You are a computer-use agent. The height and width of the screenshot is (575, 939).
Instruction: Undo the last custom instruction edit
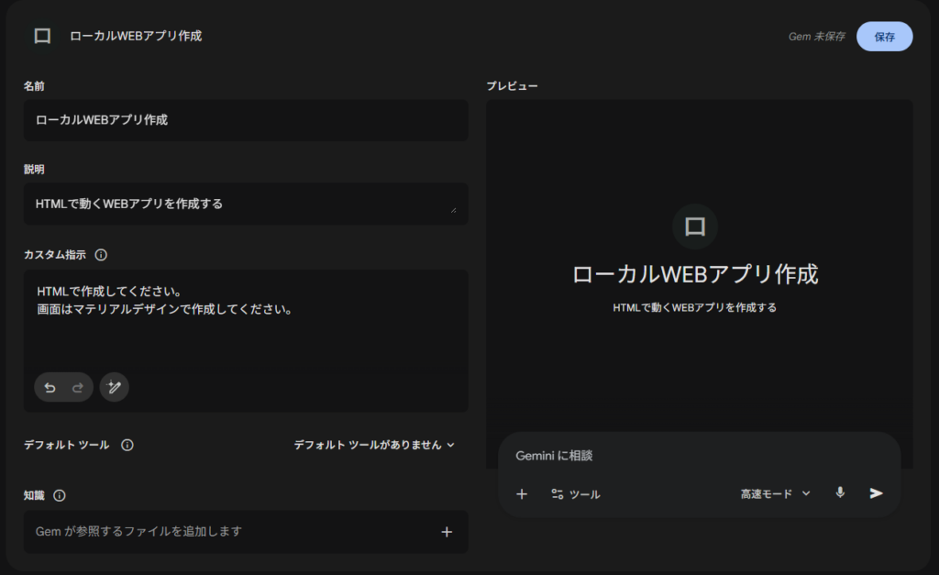[x=50, y=388]
